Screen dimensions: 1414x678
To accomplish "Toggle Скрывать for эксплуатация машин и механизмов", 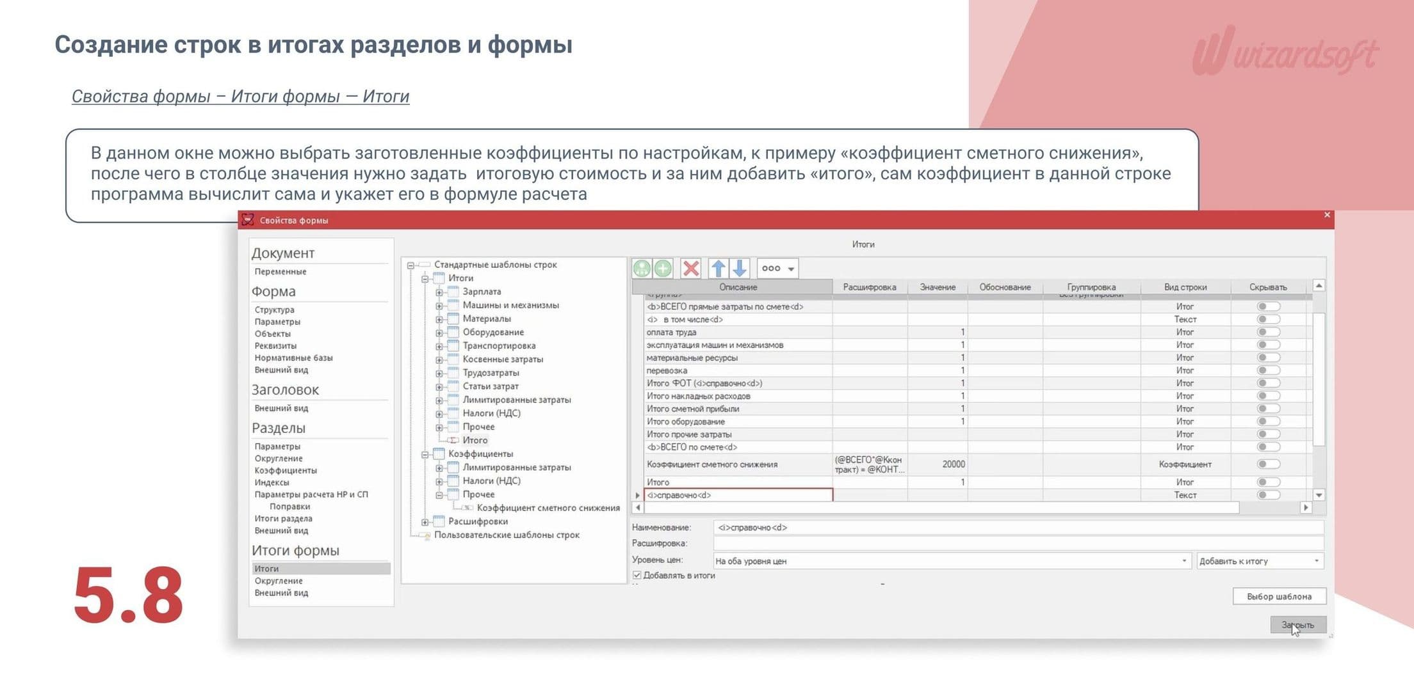I will 1268,345.
